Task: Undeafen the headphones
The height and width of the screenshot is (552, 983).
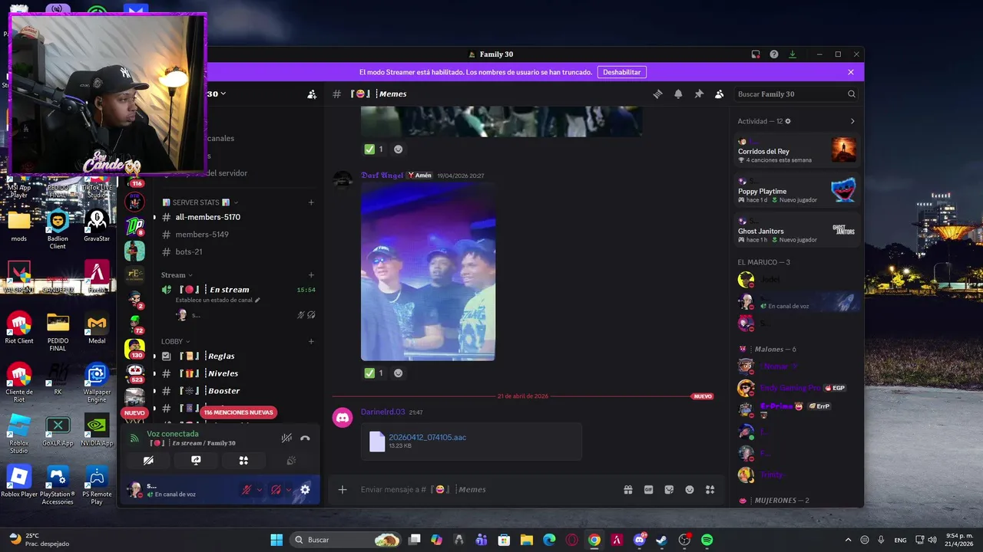Action: tap(276, 490)
